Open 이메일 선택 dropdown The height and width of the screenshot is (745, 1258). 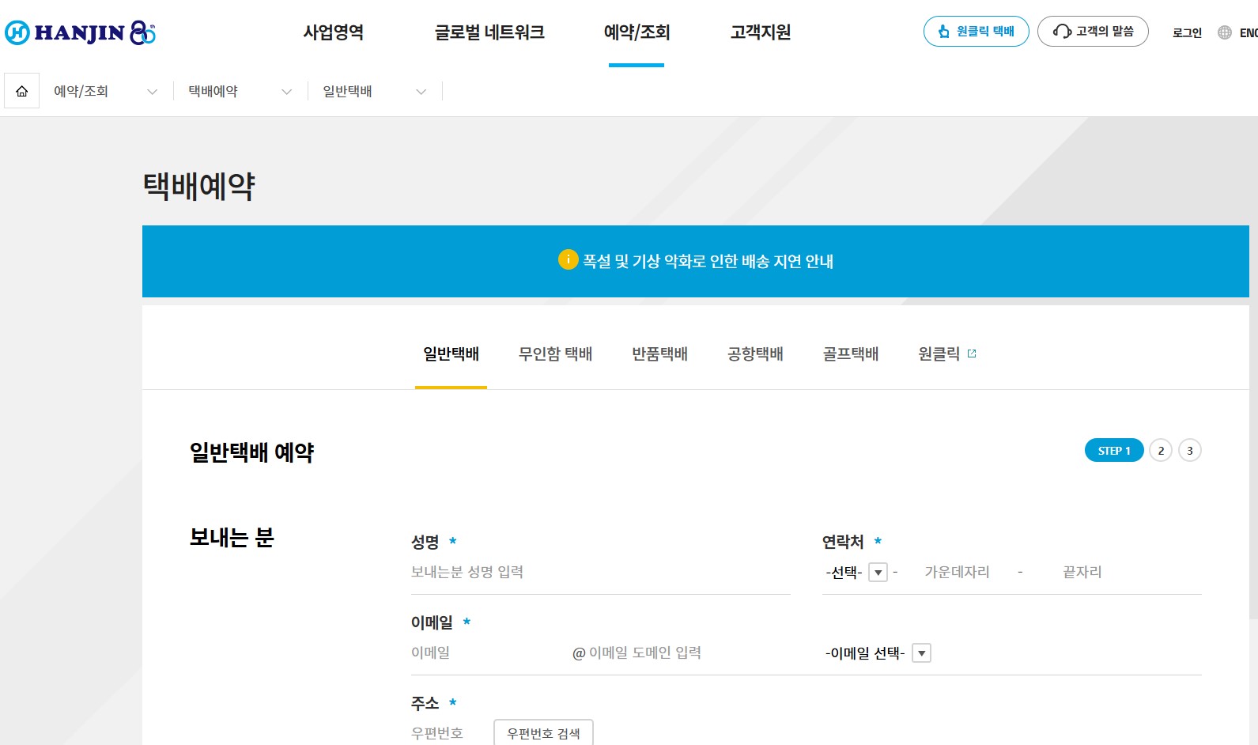pyautogui.click(x=878, y=652)
